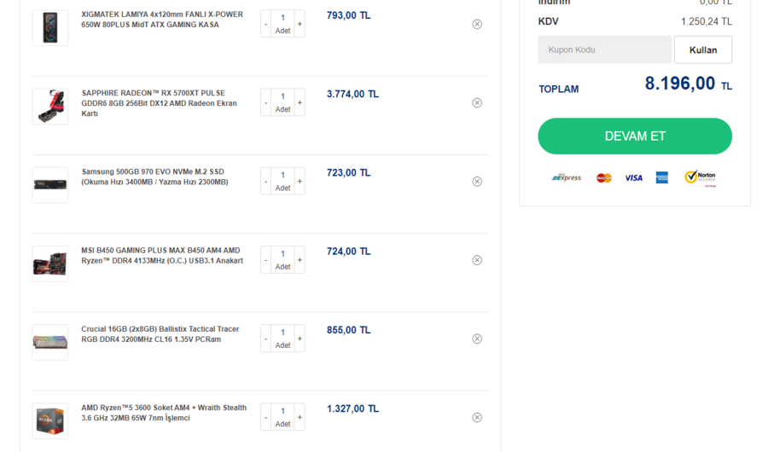Screen dimensions: 768x452
Task: Increase quantity of Samsung 970 EVO SSD
Action: pos(300,182)
